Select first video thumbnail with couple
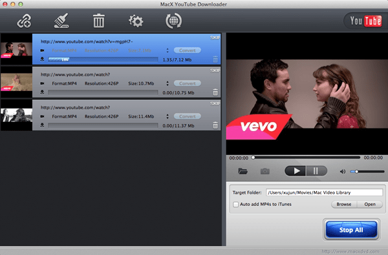388x255 pixels. tap(16, 49)
